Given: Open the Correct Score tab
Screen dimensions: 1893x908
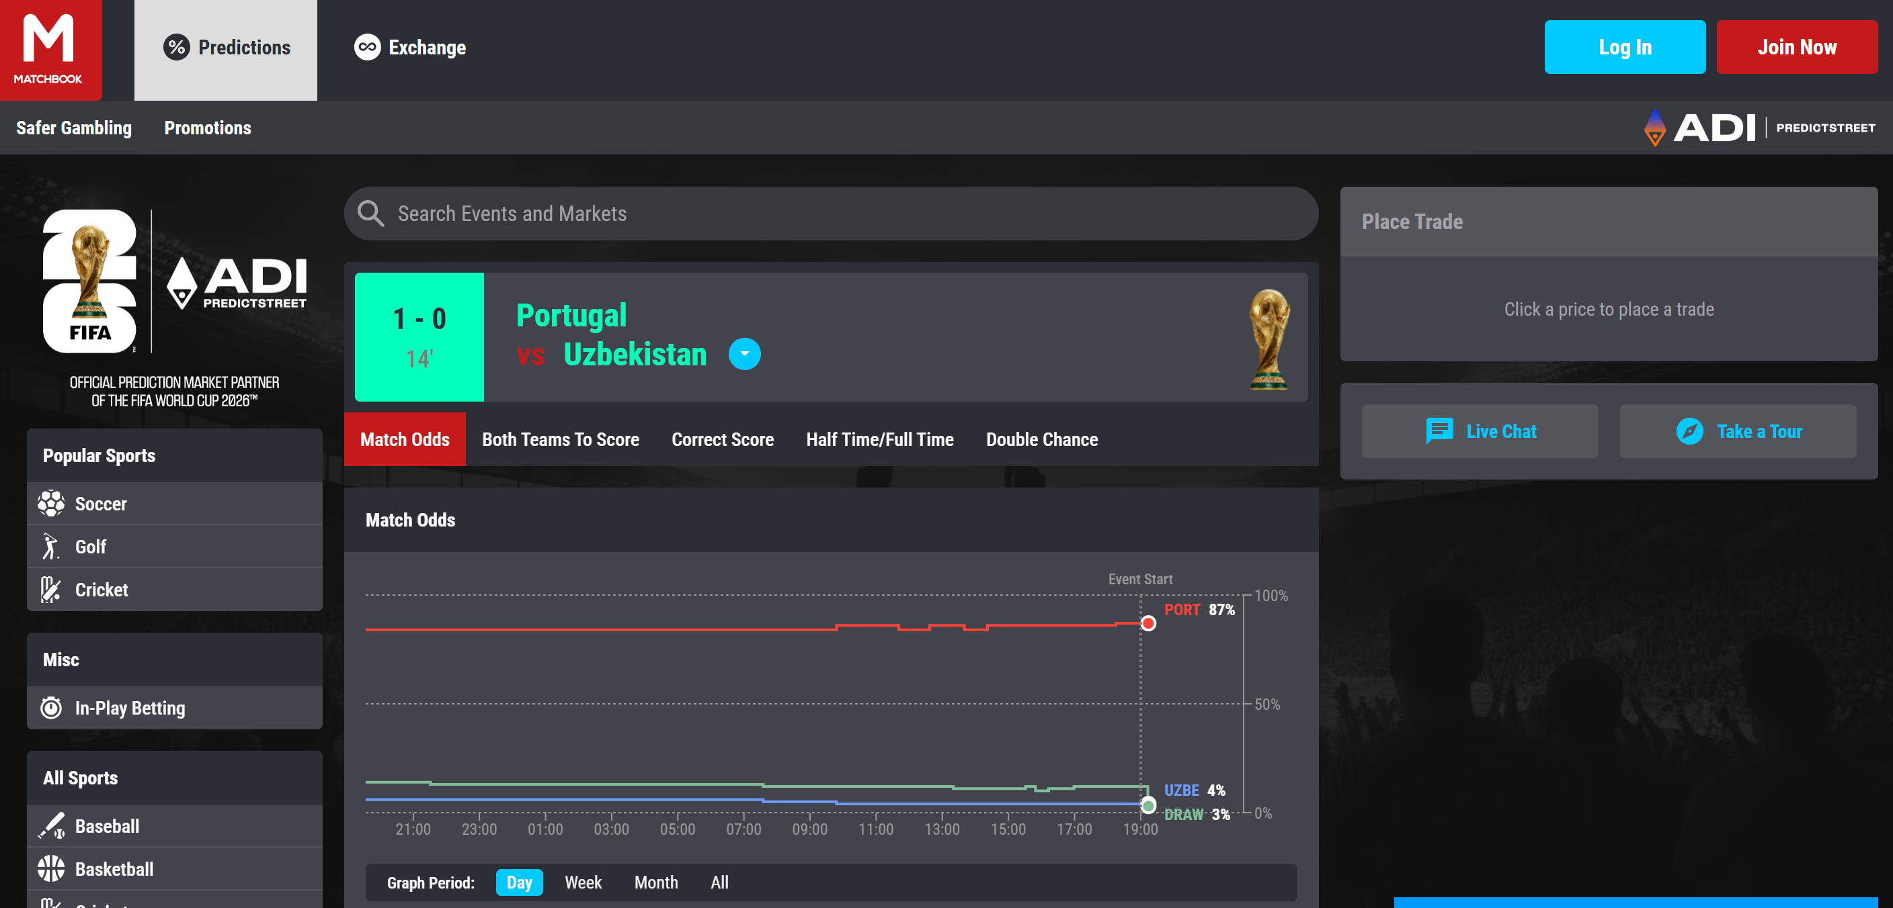Looking at the screenshot, I should click(x=723, y=439).
